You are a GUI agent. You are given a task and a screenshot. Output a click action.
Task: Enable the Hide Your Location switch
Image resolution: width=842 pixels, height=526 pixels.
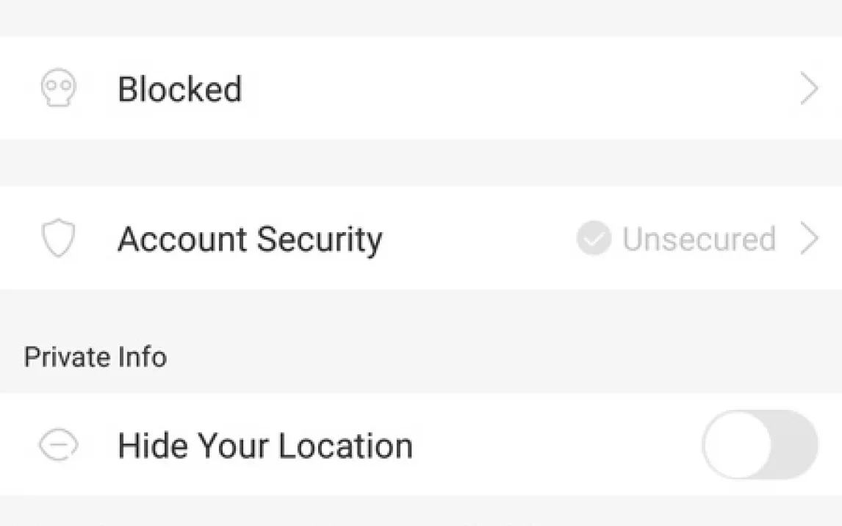760,444
